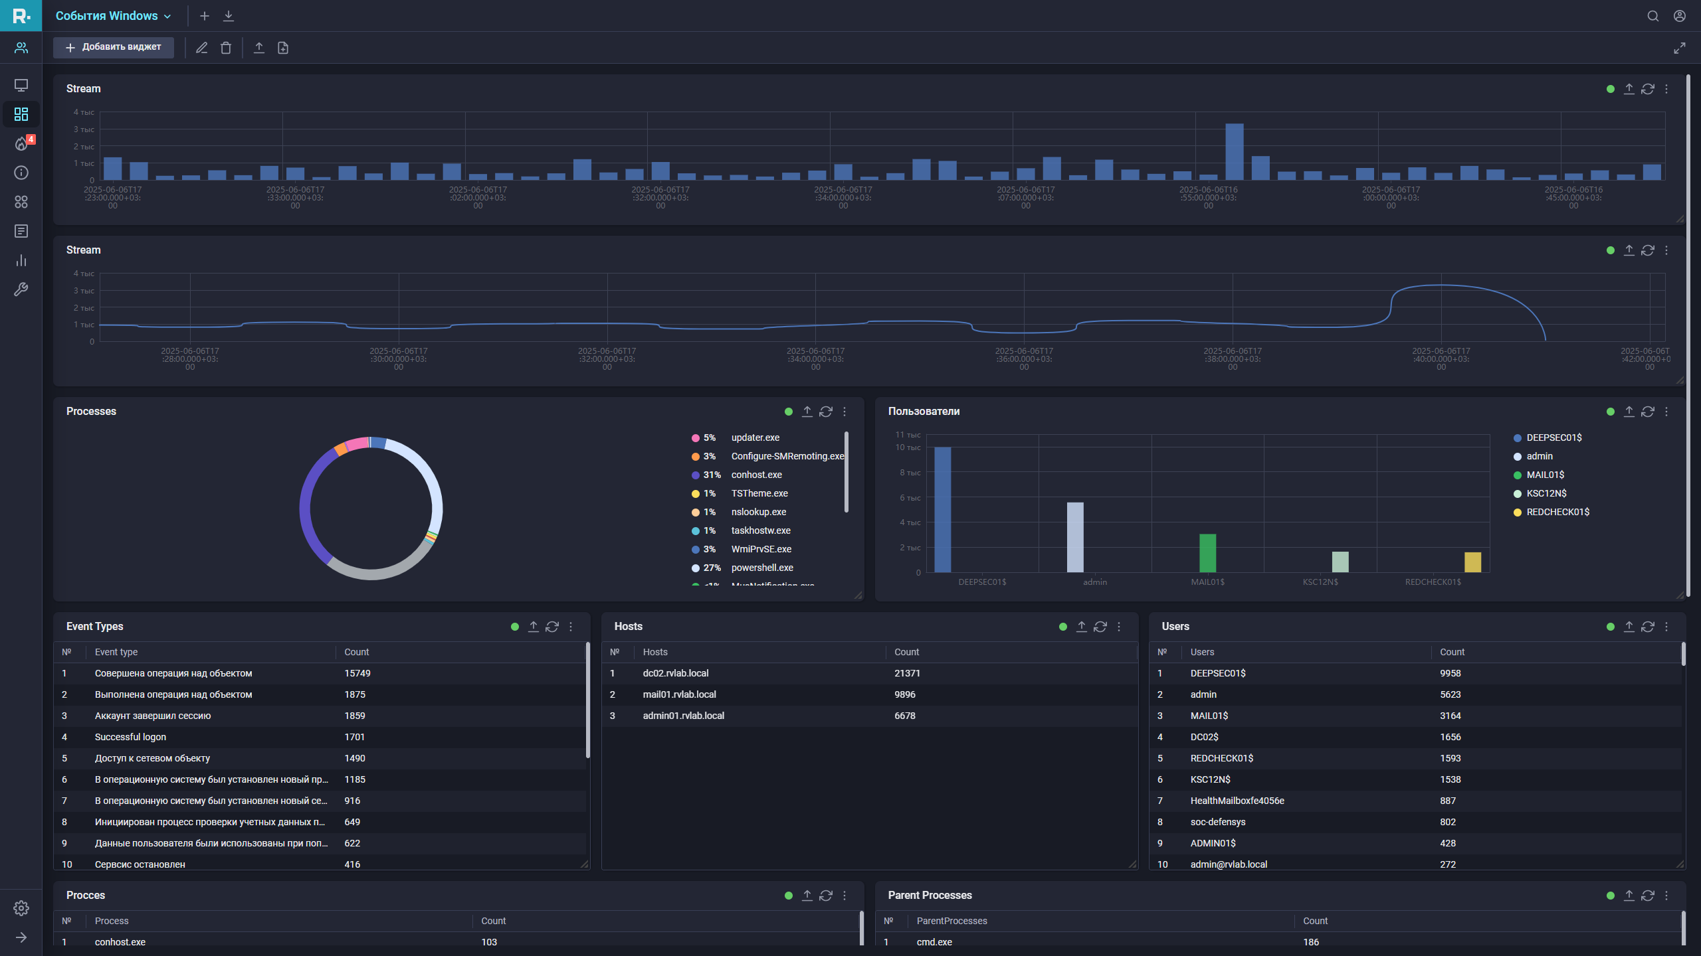Delete dashboard using the trash icon
The width and height of the screenshot is (1701, 956).
226,48
